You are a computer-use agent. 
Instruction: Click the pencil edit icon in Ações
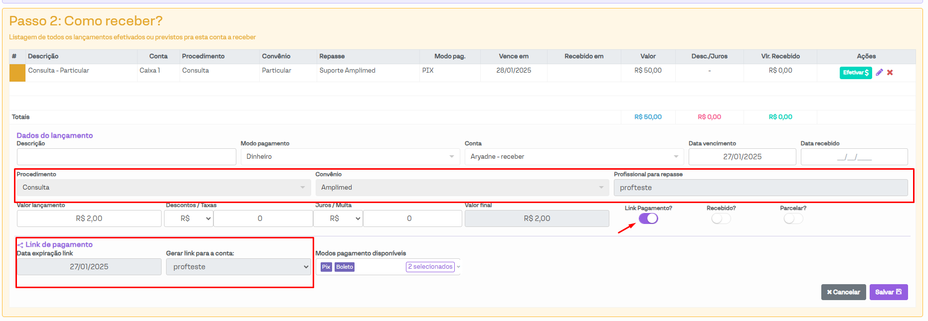[879, 73]
